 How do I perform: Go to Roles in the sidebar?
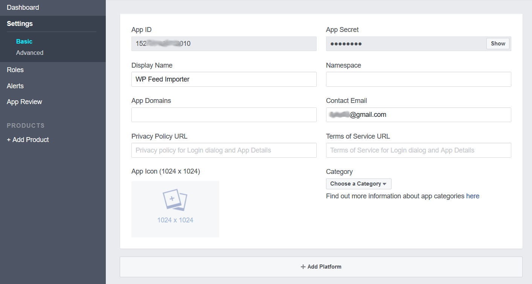tap(15, 70)
